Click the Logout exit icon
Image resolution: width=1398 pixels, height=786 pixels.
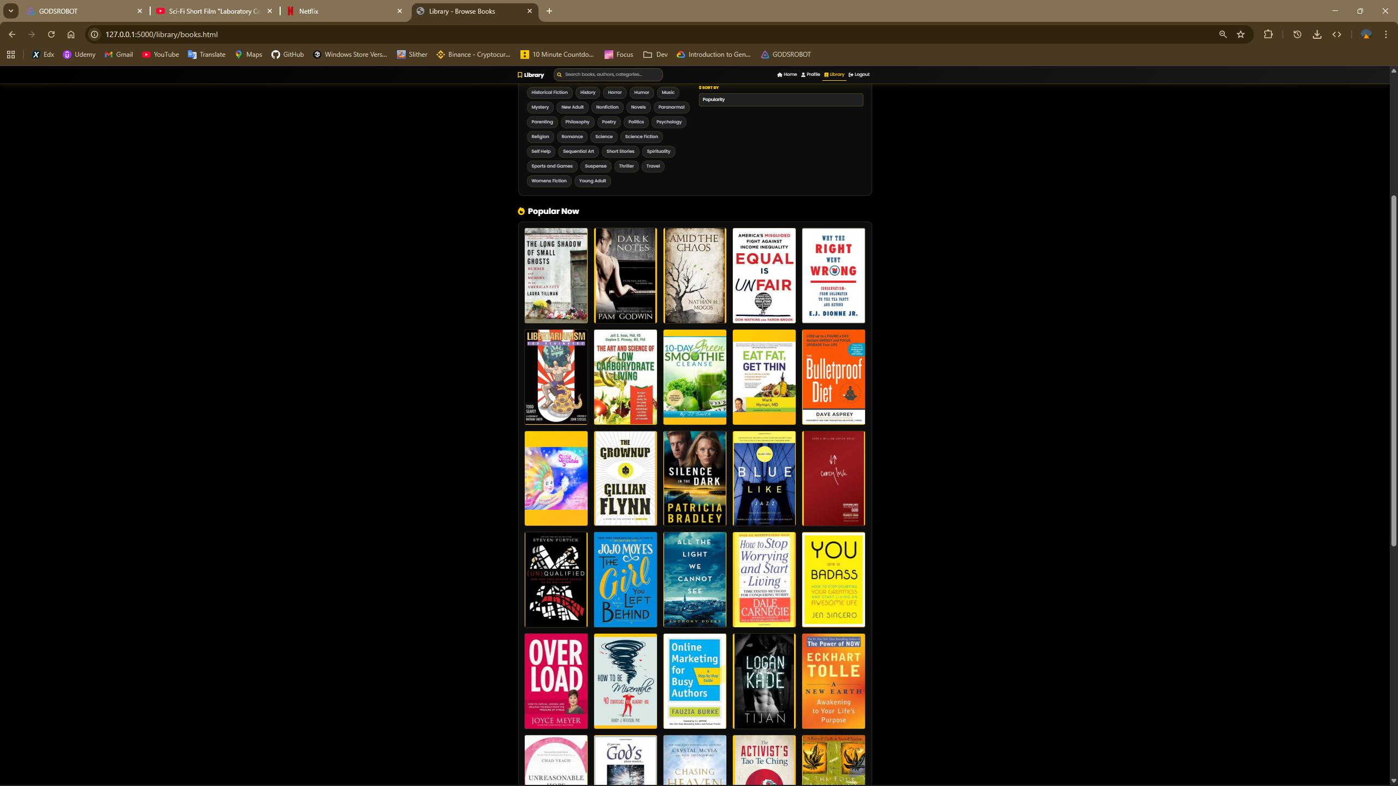point(851,74)
